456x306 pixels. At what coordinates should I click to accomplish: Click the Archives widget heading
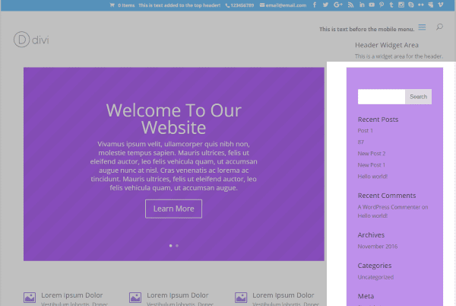371,235
